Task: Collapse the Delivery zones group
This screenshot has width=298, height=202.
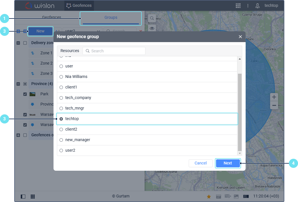Action: (18, 43)
